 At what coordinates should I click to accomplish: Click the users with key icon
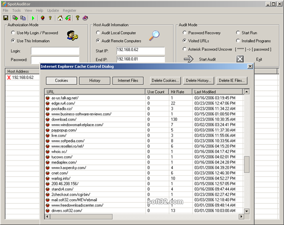[x=72, y=35]
